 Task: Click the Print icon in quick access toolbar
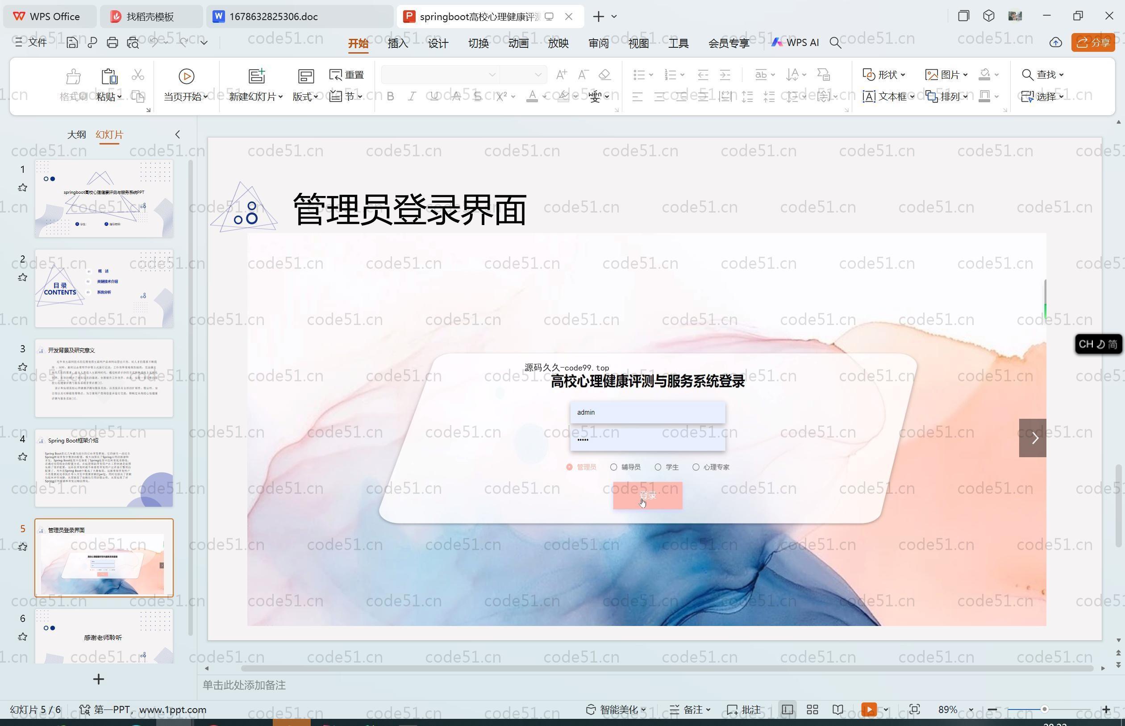[112, 42]
